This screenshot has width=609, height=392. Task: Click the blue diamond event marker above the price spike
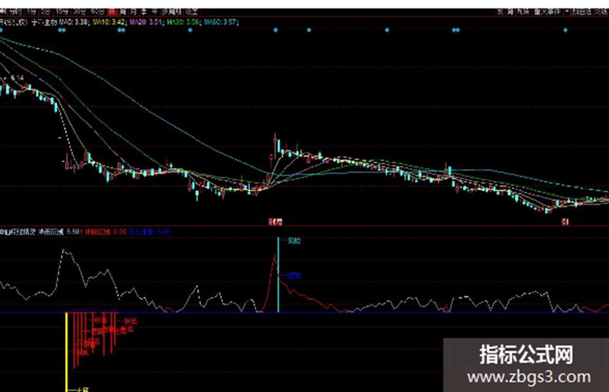[275, 30]
